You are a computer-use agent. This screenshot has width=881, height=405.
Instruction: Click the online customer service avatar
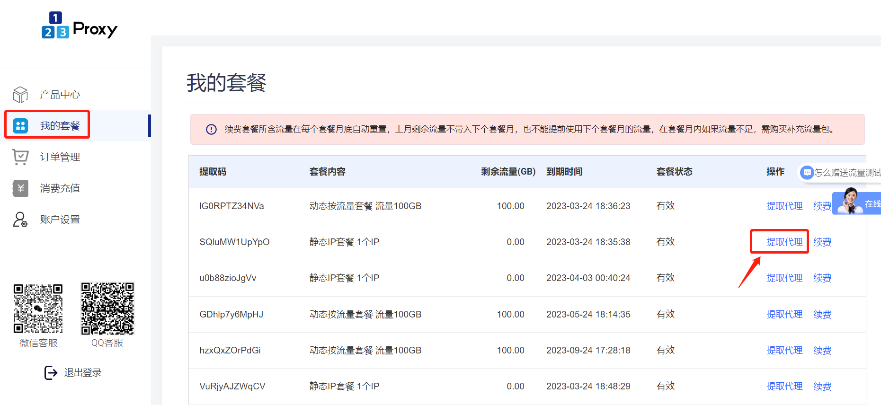[849, 202]
